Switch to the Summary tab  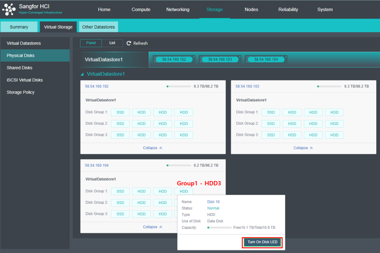(x=19, y=27)
